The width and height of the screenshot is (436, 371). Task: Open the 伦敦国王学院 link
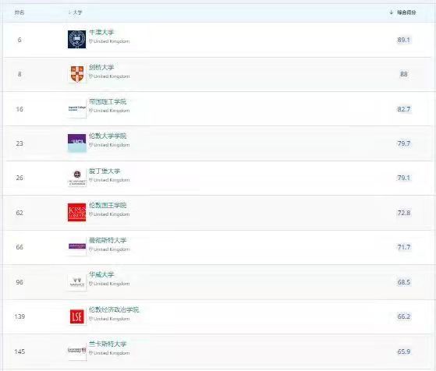(108, 205)
